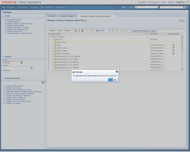Click the Copier Paper folder icon
190x152 pixels.
[x=55, y=42]
